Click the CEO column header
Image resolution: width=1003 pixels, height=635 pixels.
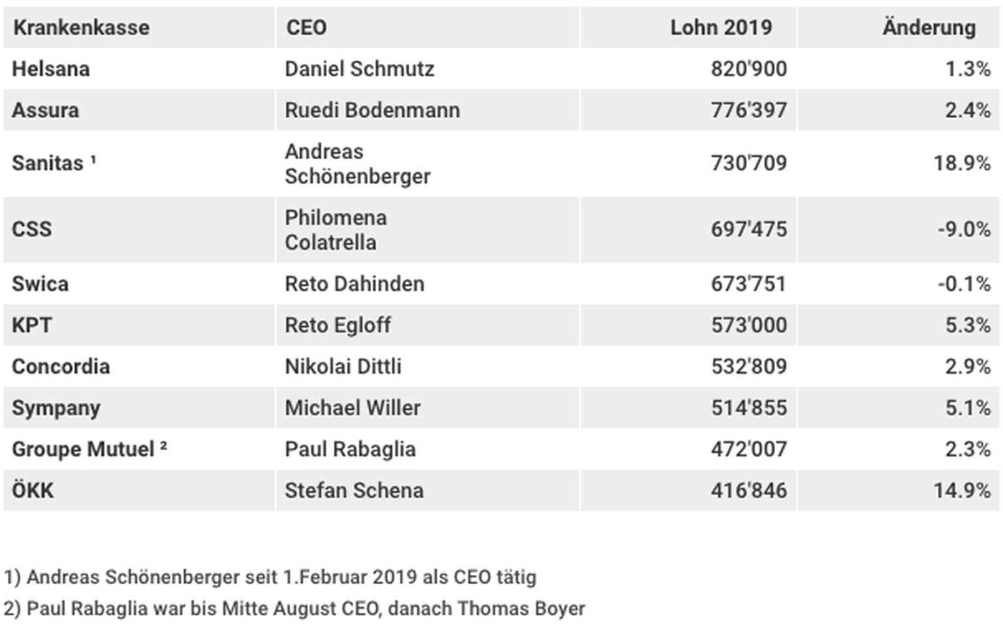pyautogui.click(x=306, y=27)
